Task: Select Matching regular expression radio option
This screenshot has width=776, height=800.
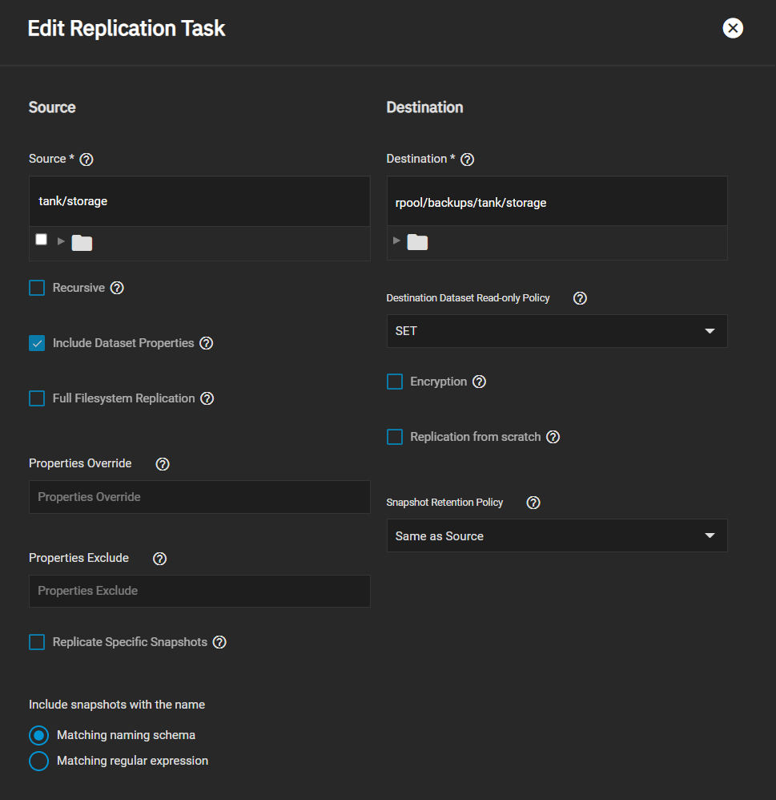Action: tap(38, 761)
